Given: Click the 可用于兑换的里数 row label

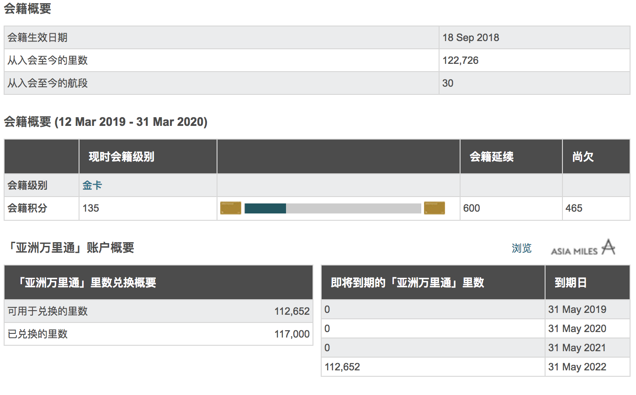Looking at the screenshot, I should coord(48,312).
